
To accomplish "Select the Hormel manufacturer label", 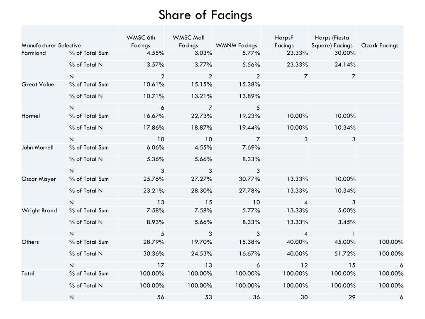I will pos(31,116).
